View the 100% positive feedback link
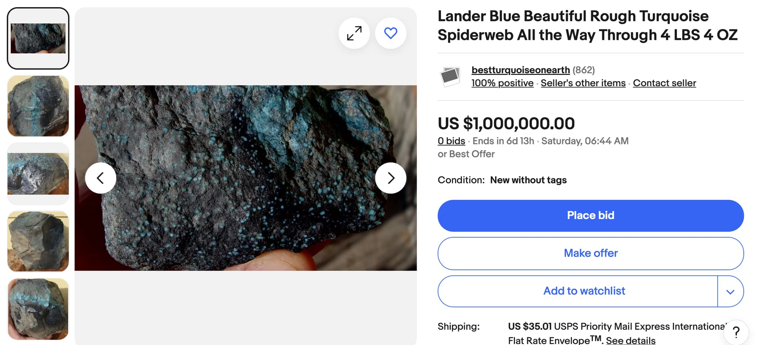This screenshot has width=761, height=345. [x=502, y=83]
